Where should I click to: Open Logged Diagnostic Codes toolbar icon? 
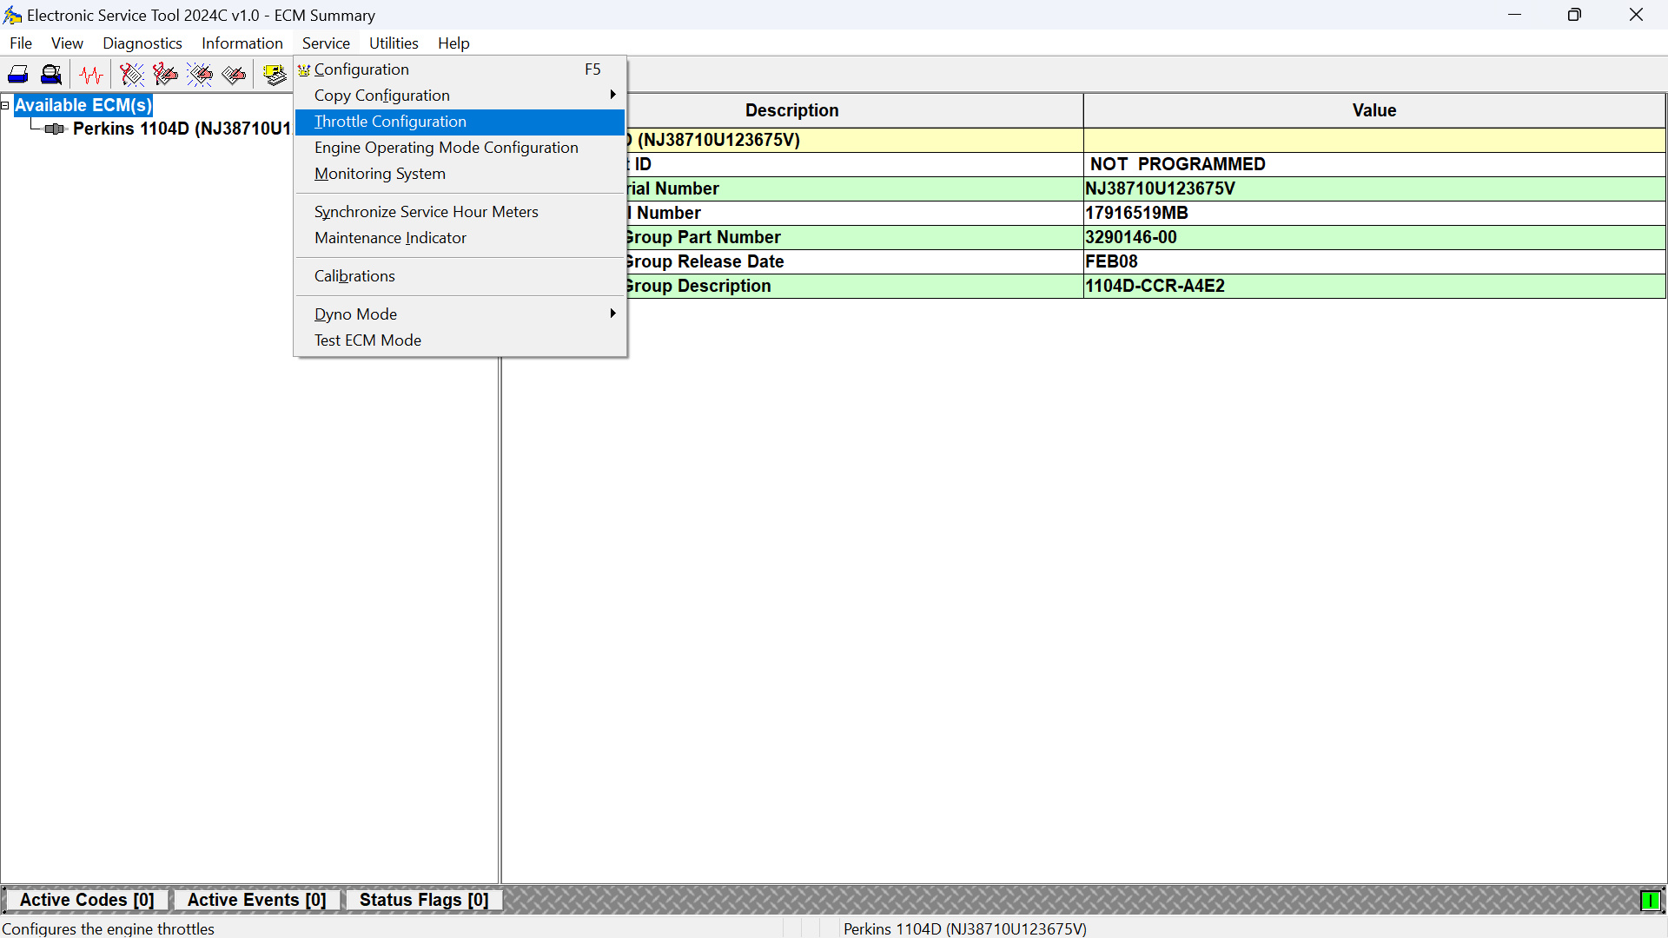click(165, 75)
